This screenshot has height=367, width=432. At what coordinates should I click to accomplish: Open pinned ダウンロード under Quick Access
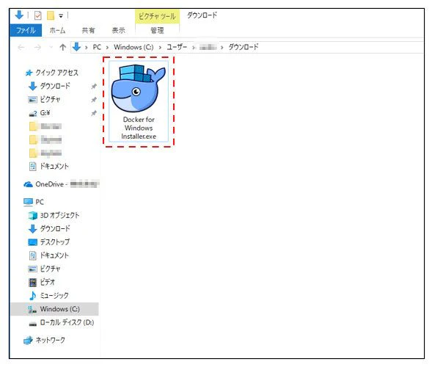55,86
